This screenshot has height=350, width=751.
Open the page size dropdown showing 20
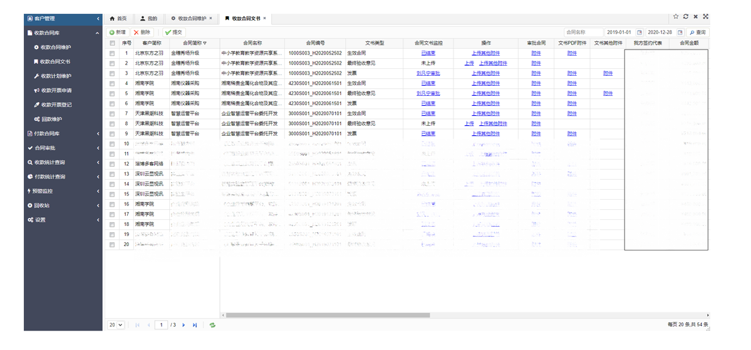pos(116,324)
